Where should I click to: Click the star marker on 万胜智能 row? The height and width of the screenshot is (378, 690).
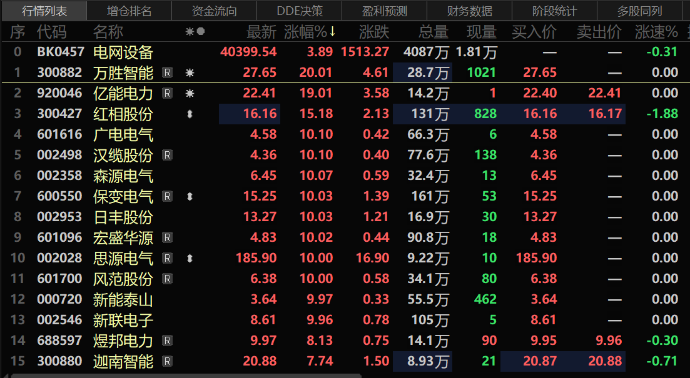(190, 72)
